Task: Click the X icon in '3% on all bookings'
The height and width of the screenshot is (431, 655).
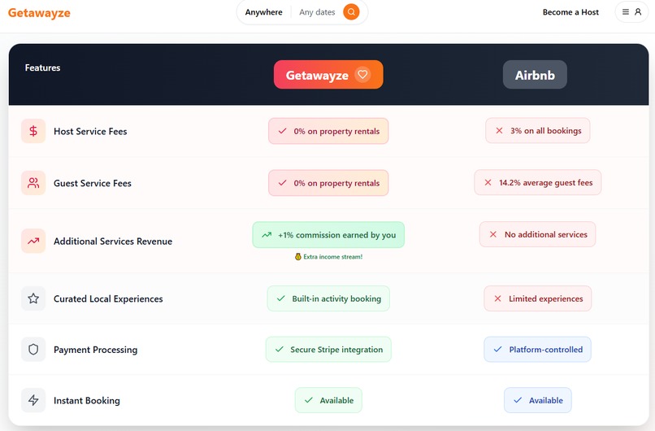Action: coord(499,130)
